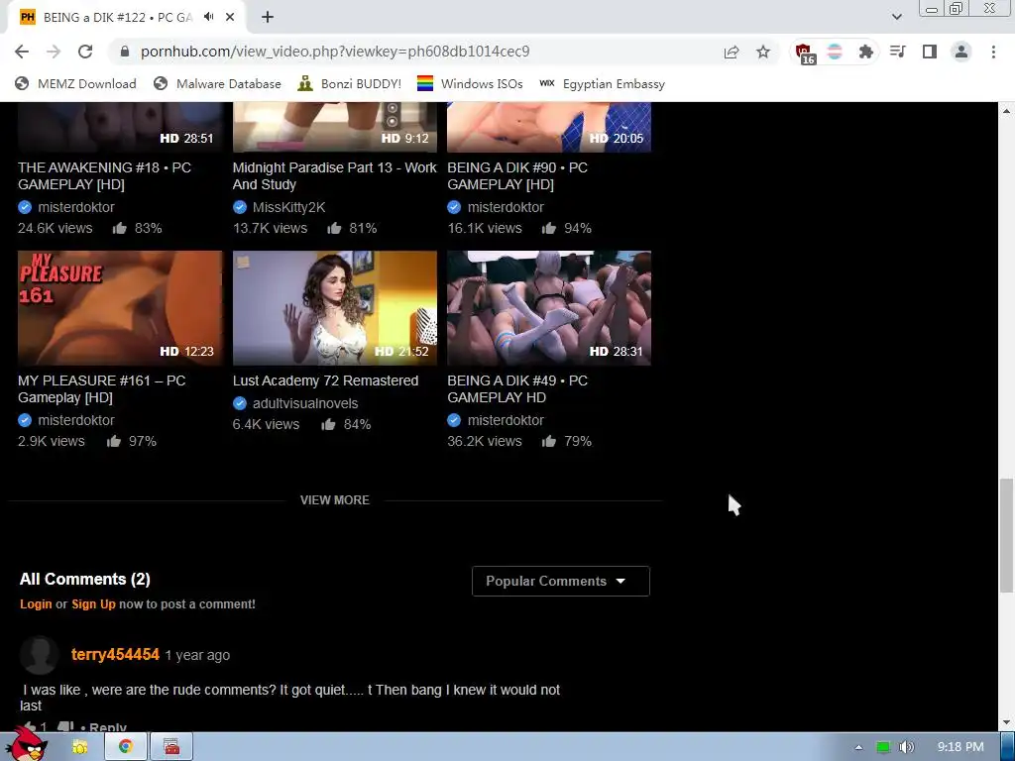Go back to the previous page

22,52
